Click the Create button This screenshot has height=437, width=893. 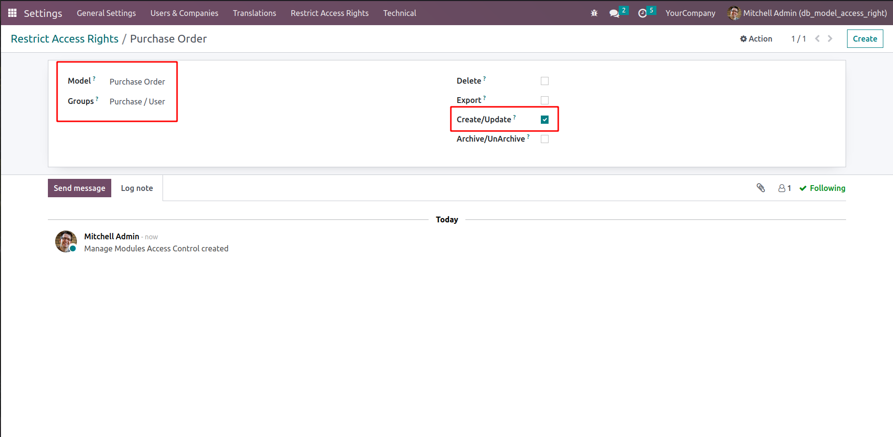(864, 39)
